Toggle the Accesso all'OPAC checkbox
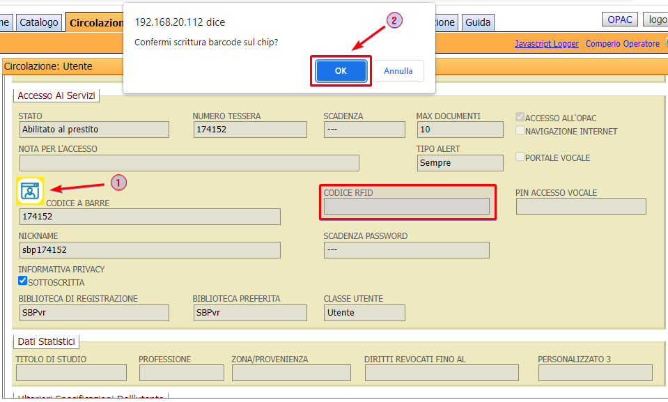668x402 pixels. (x=520, y=118)
